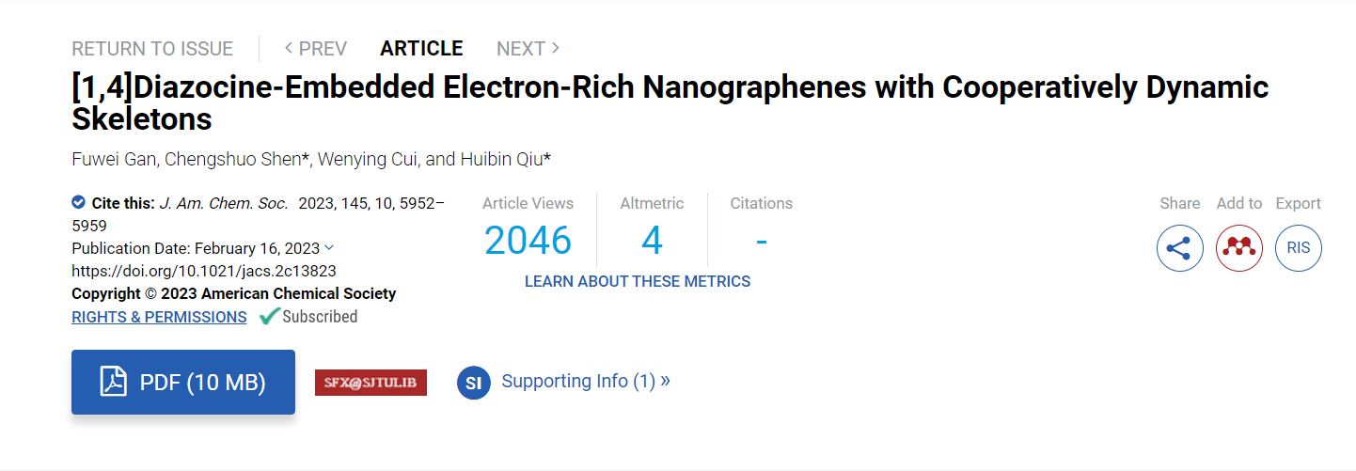Click the SFX@SJTULIB library badge
Image resolution: width=1356 pixels, height=471 pixels.
tap(371, 383)
